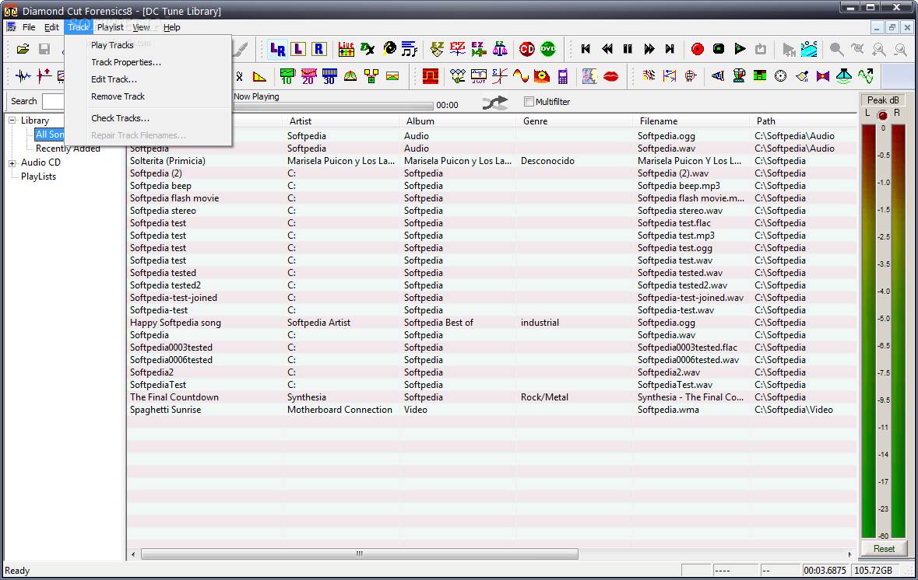Open the Help menu
This screenshot has height=580, width=918.
pyautogui.click(x=171, y=27)
